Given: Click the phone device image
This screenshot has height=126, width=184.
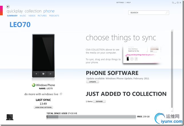Looking at the screenshot, I should coord(43,56).
